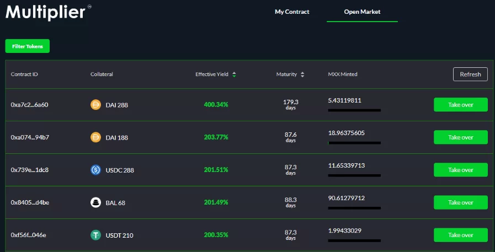Open the Filter Tokens options

coord(28,46)
